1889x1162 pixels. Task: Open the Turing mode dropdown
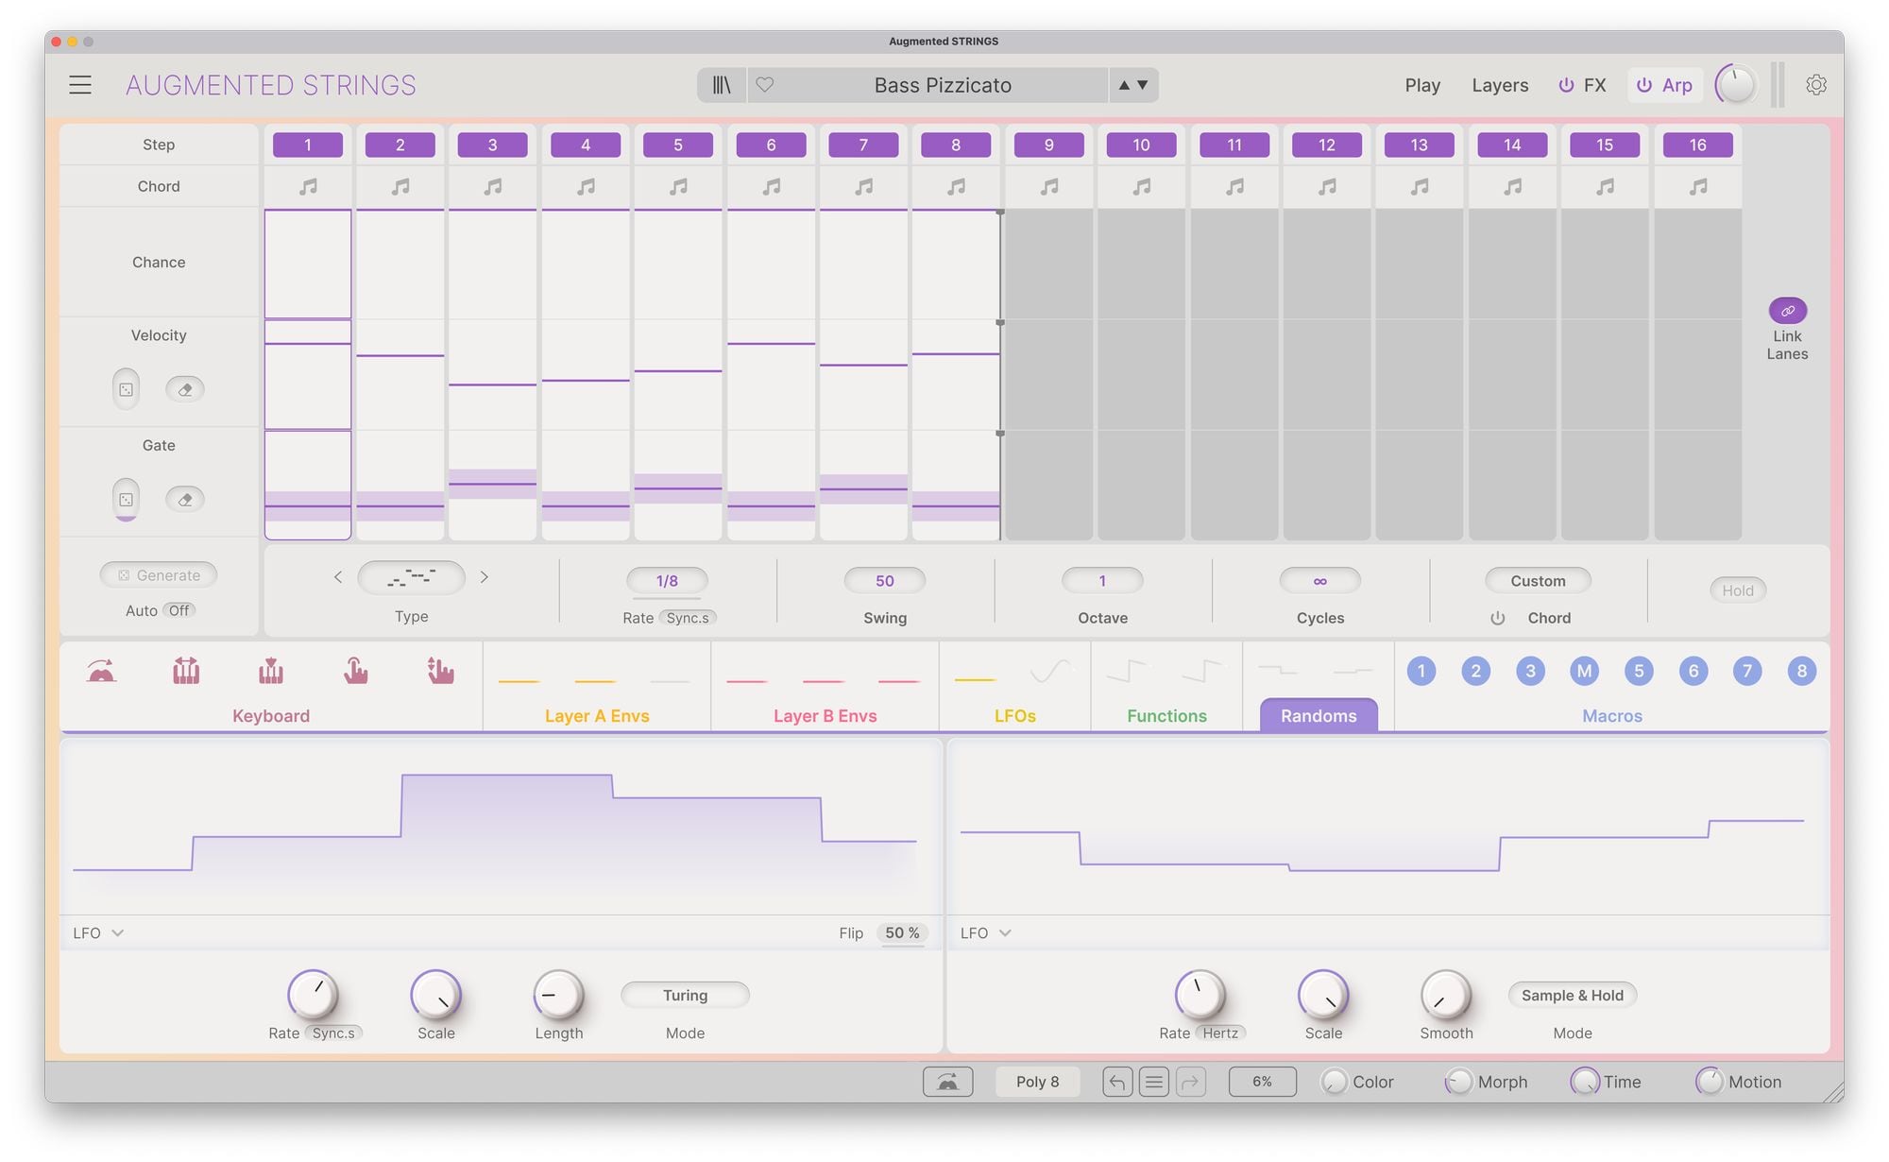pyautogui.click(x=685, y=995)
